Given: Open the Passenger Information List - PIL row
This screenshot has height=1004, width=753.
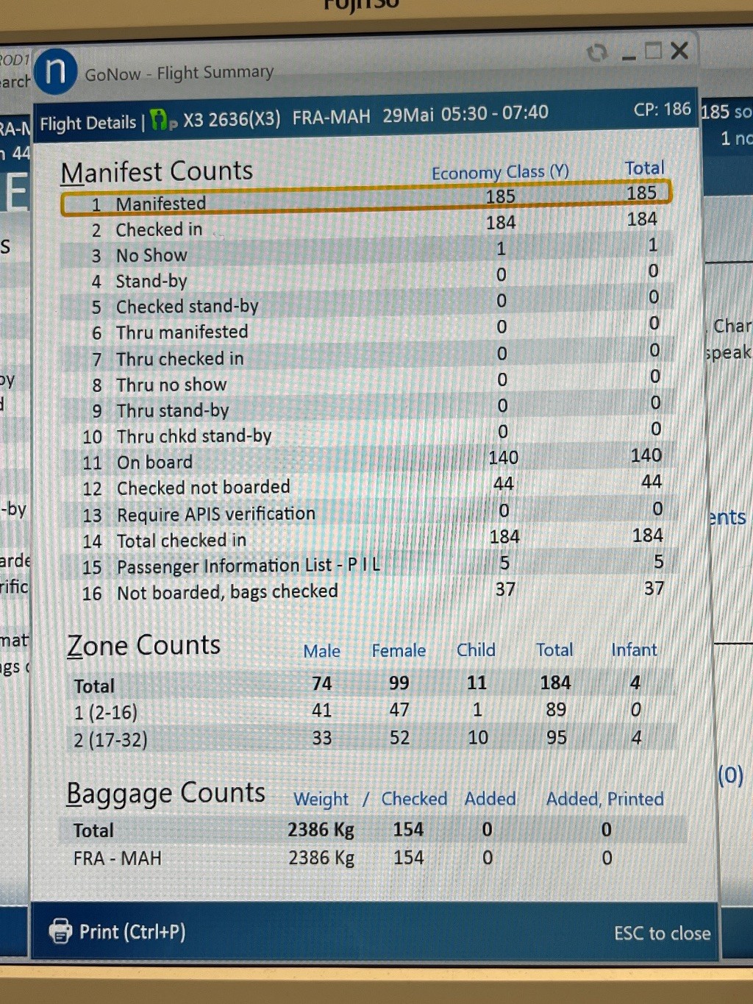Looking at the screenshot, I should (365, 565).
